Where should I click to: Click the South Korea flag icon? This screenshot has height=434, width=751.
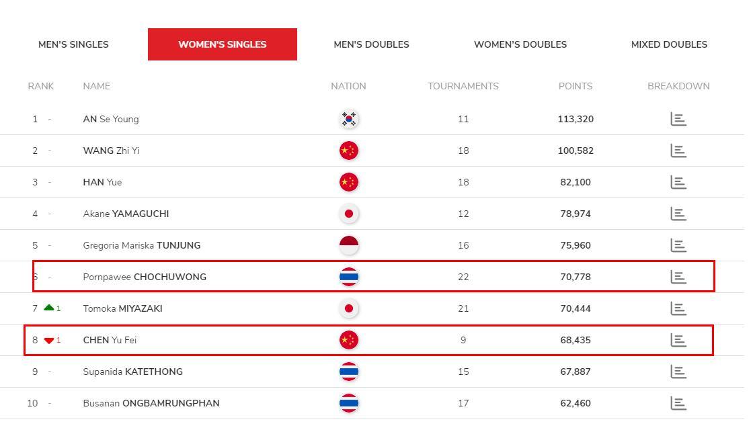click(x=349, y=119)
